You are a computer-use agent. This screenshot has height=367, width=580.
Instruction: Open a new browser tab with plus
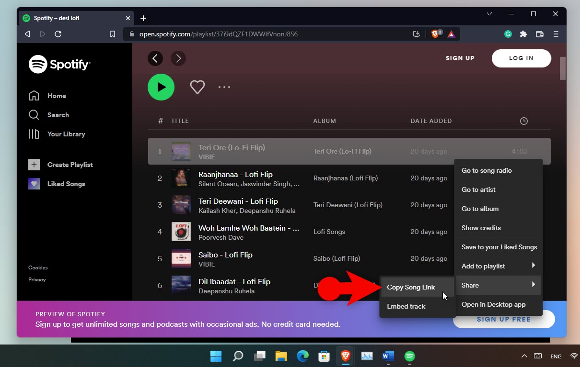tap(143, 18)
